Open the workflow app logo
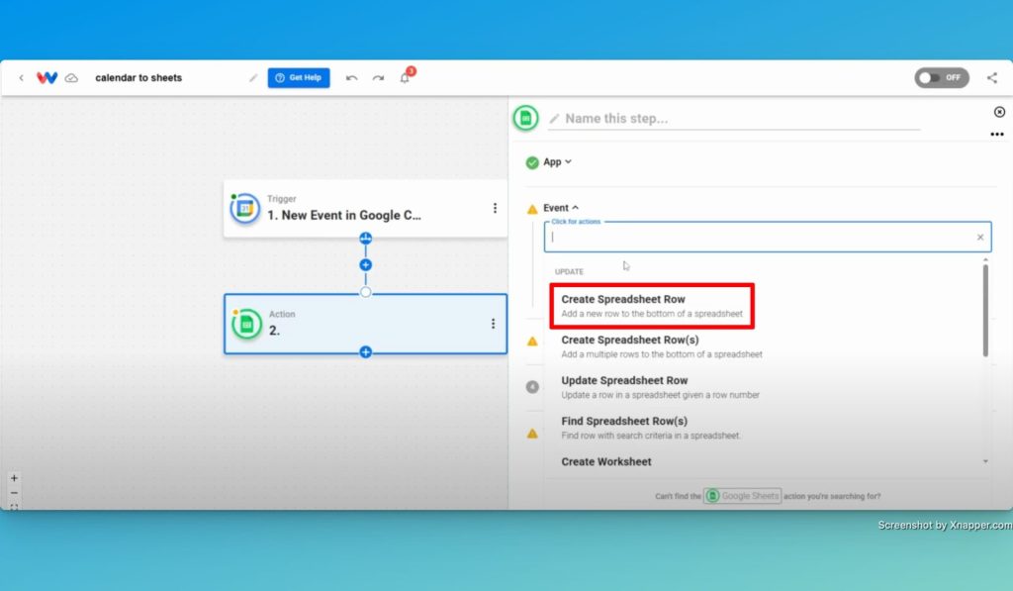Screen dimensions: 1013x591 tap(47, 77)
